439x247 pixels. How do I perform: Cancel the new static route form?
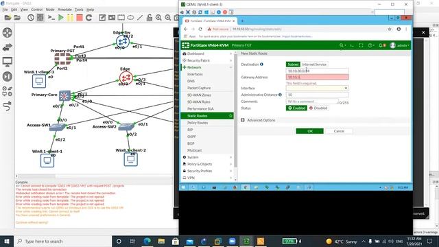point(339,131)
